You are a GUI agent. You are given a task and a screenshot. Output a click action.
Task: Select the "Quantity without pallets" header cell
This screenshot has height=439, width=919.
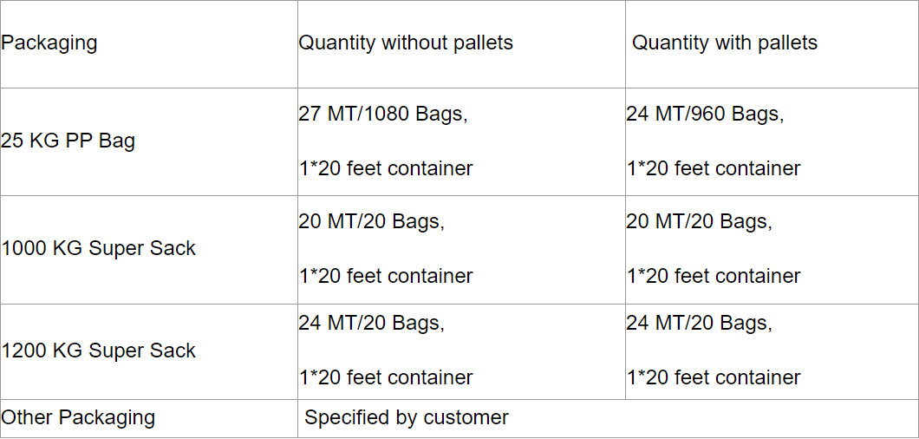[406, 43]
